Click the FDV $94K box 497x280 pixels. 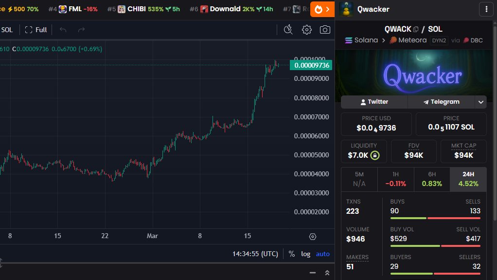414,151
